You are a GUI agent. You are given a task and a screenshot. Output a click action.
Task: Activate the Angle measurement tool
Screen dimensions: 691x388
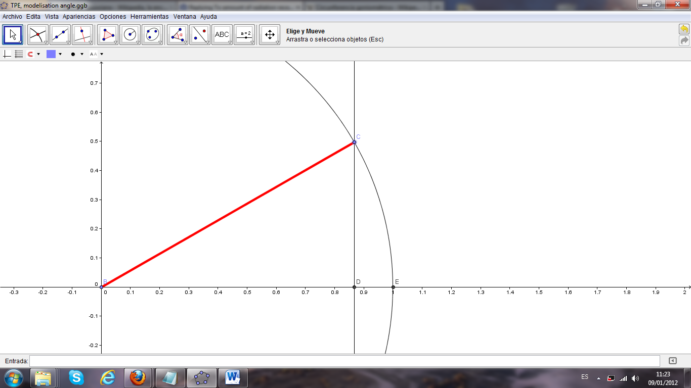(x=177, y=35)
